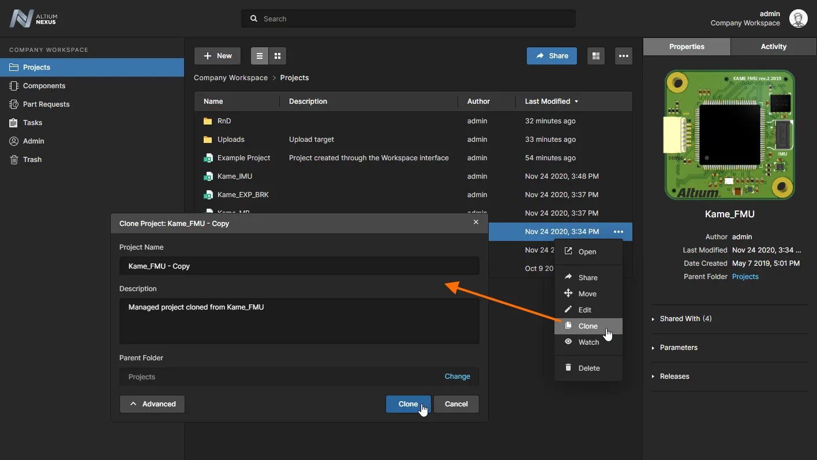The width and height of the screenshot is (817, 460).
Task: Open Tasks in the sidebar
Action: (x=92, y=123)
